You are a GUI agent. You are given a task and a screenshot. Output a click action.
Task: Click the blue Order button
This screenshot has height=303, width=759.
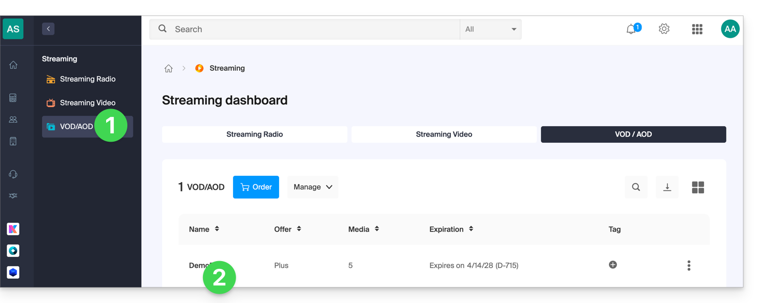tap(256, 187)
